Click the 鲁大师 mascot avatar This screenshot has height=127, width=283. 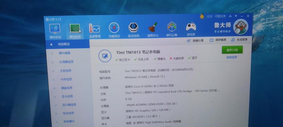click(x=241, y=27)
